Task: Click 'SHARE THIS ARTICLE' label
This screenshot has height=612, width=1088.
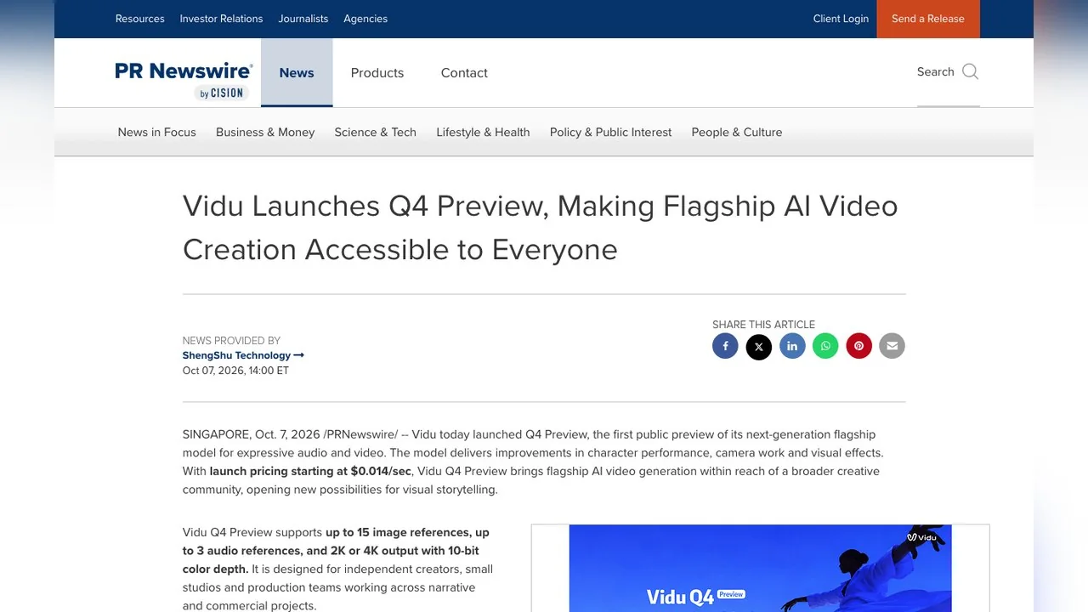Action: [x=763, y=325]
